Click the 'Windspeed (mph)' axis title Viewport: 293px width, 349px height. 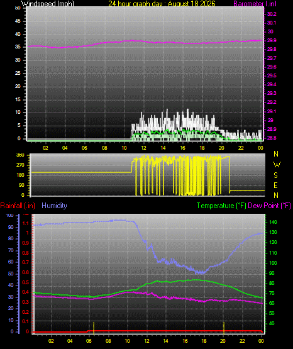[48, 4]
